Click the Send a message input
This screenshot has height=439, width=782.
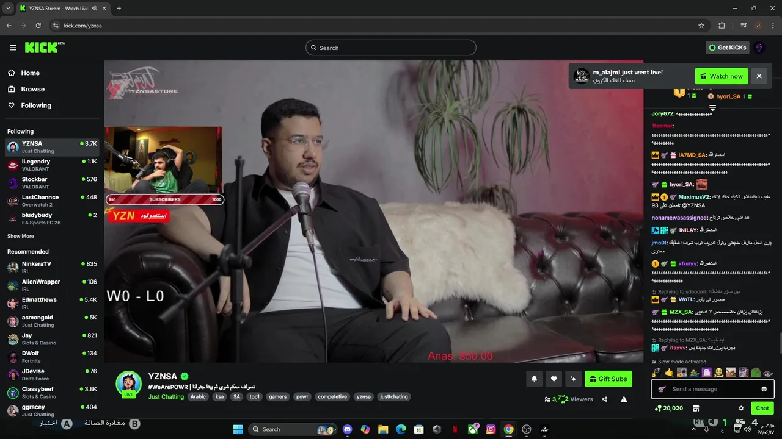coord(712,389)
